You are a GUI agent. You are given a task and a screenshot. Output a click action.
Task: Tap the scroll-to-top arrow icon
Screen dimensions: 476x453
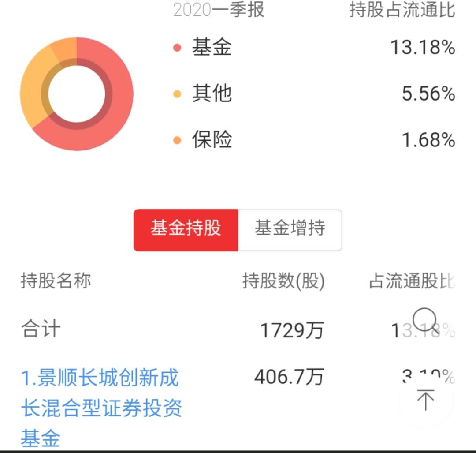[x=426, y=400]
